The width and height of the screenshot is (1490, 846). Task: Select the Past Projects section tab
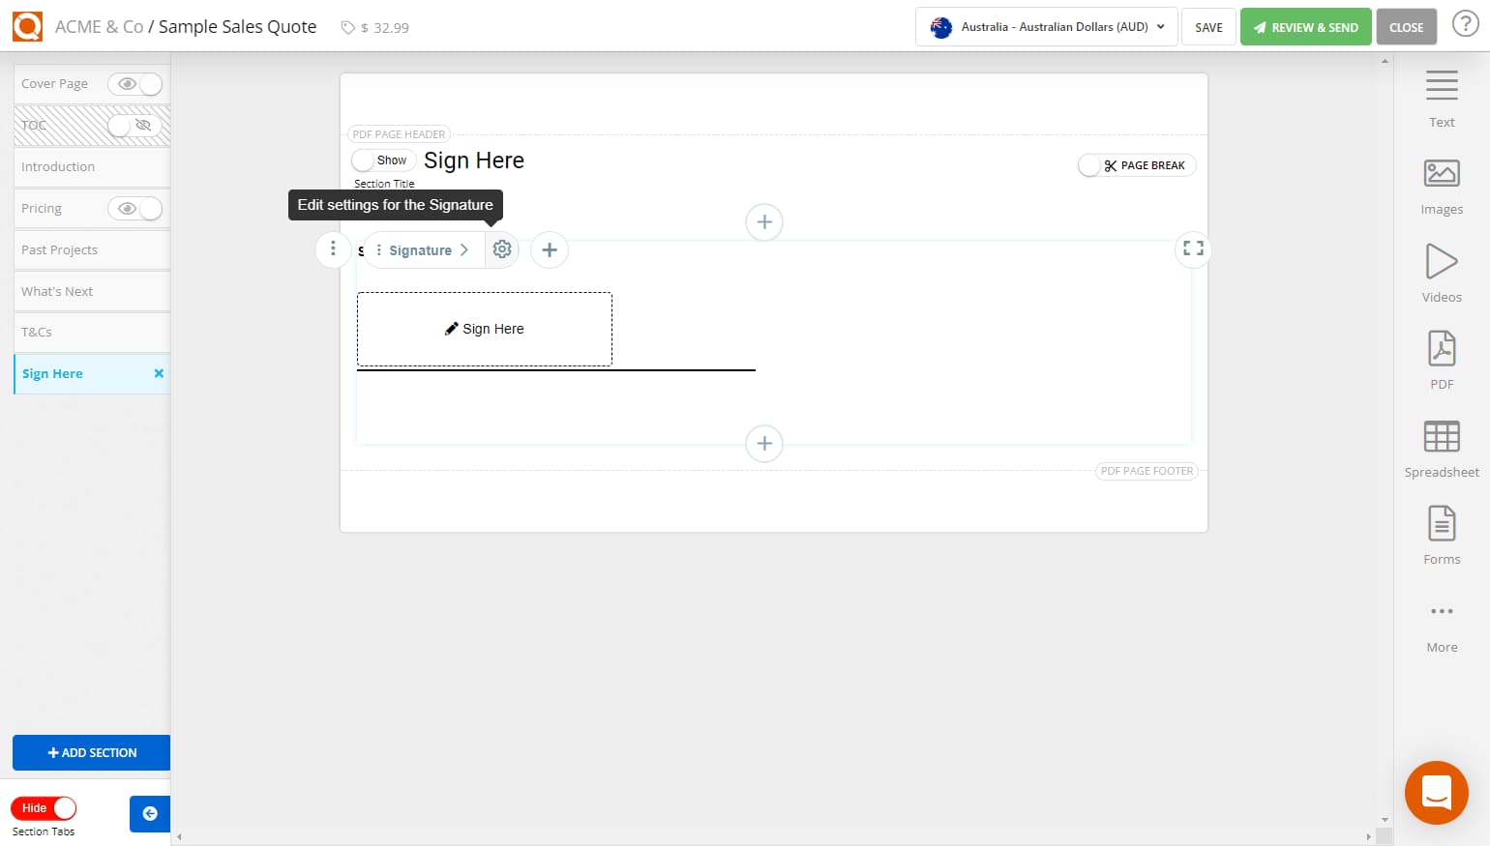pyautogui.click(x=60, y=249)
